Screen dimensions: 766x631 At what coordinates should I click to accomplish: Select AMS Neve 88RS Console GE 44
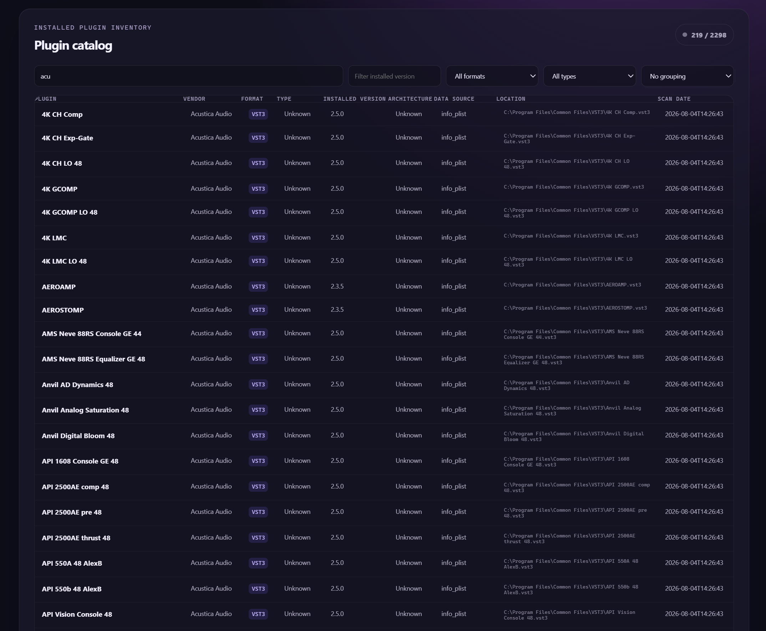tap(92, 334)
